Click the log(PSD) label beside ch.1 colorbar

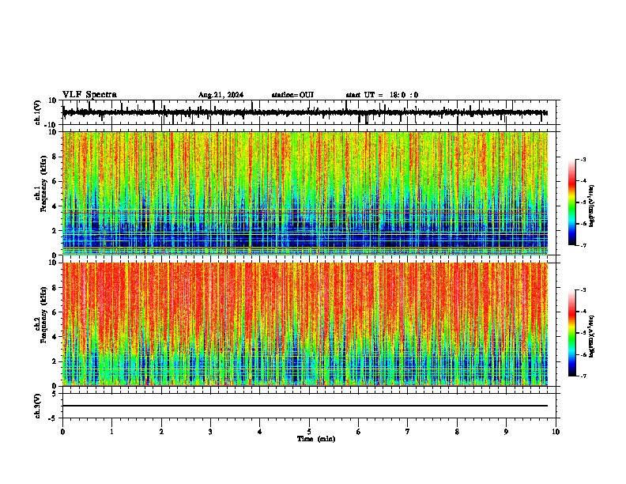point(591,206)
